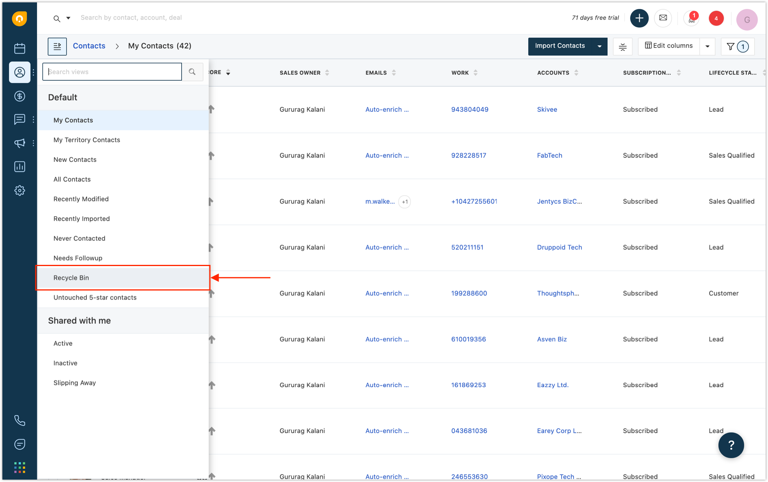Viewport: 768px width, 482px height.
Task: Open the marketing megaphone icon
Action: (19, 143)
